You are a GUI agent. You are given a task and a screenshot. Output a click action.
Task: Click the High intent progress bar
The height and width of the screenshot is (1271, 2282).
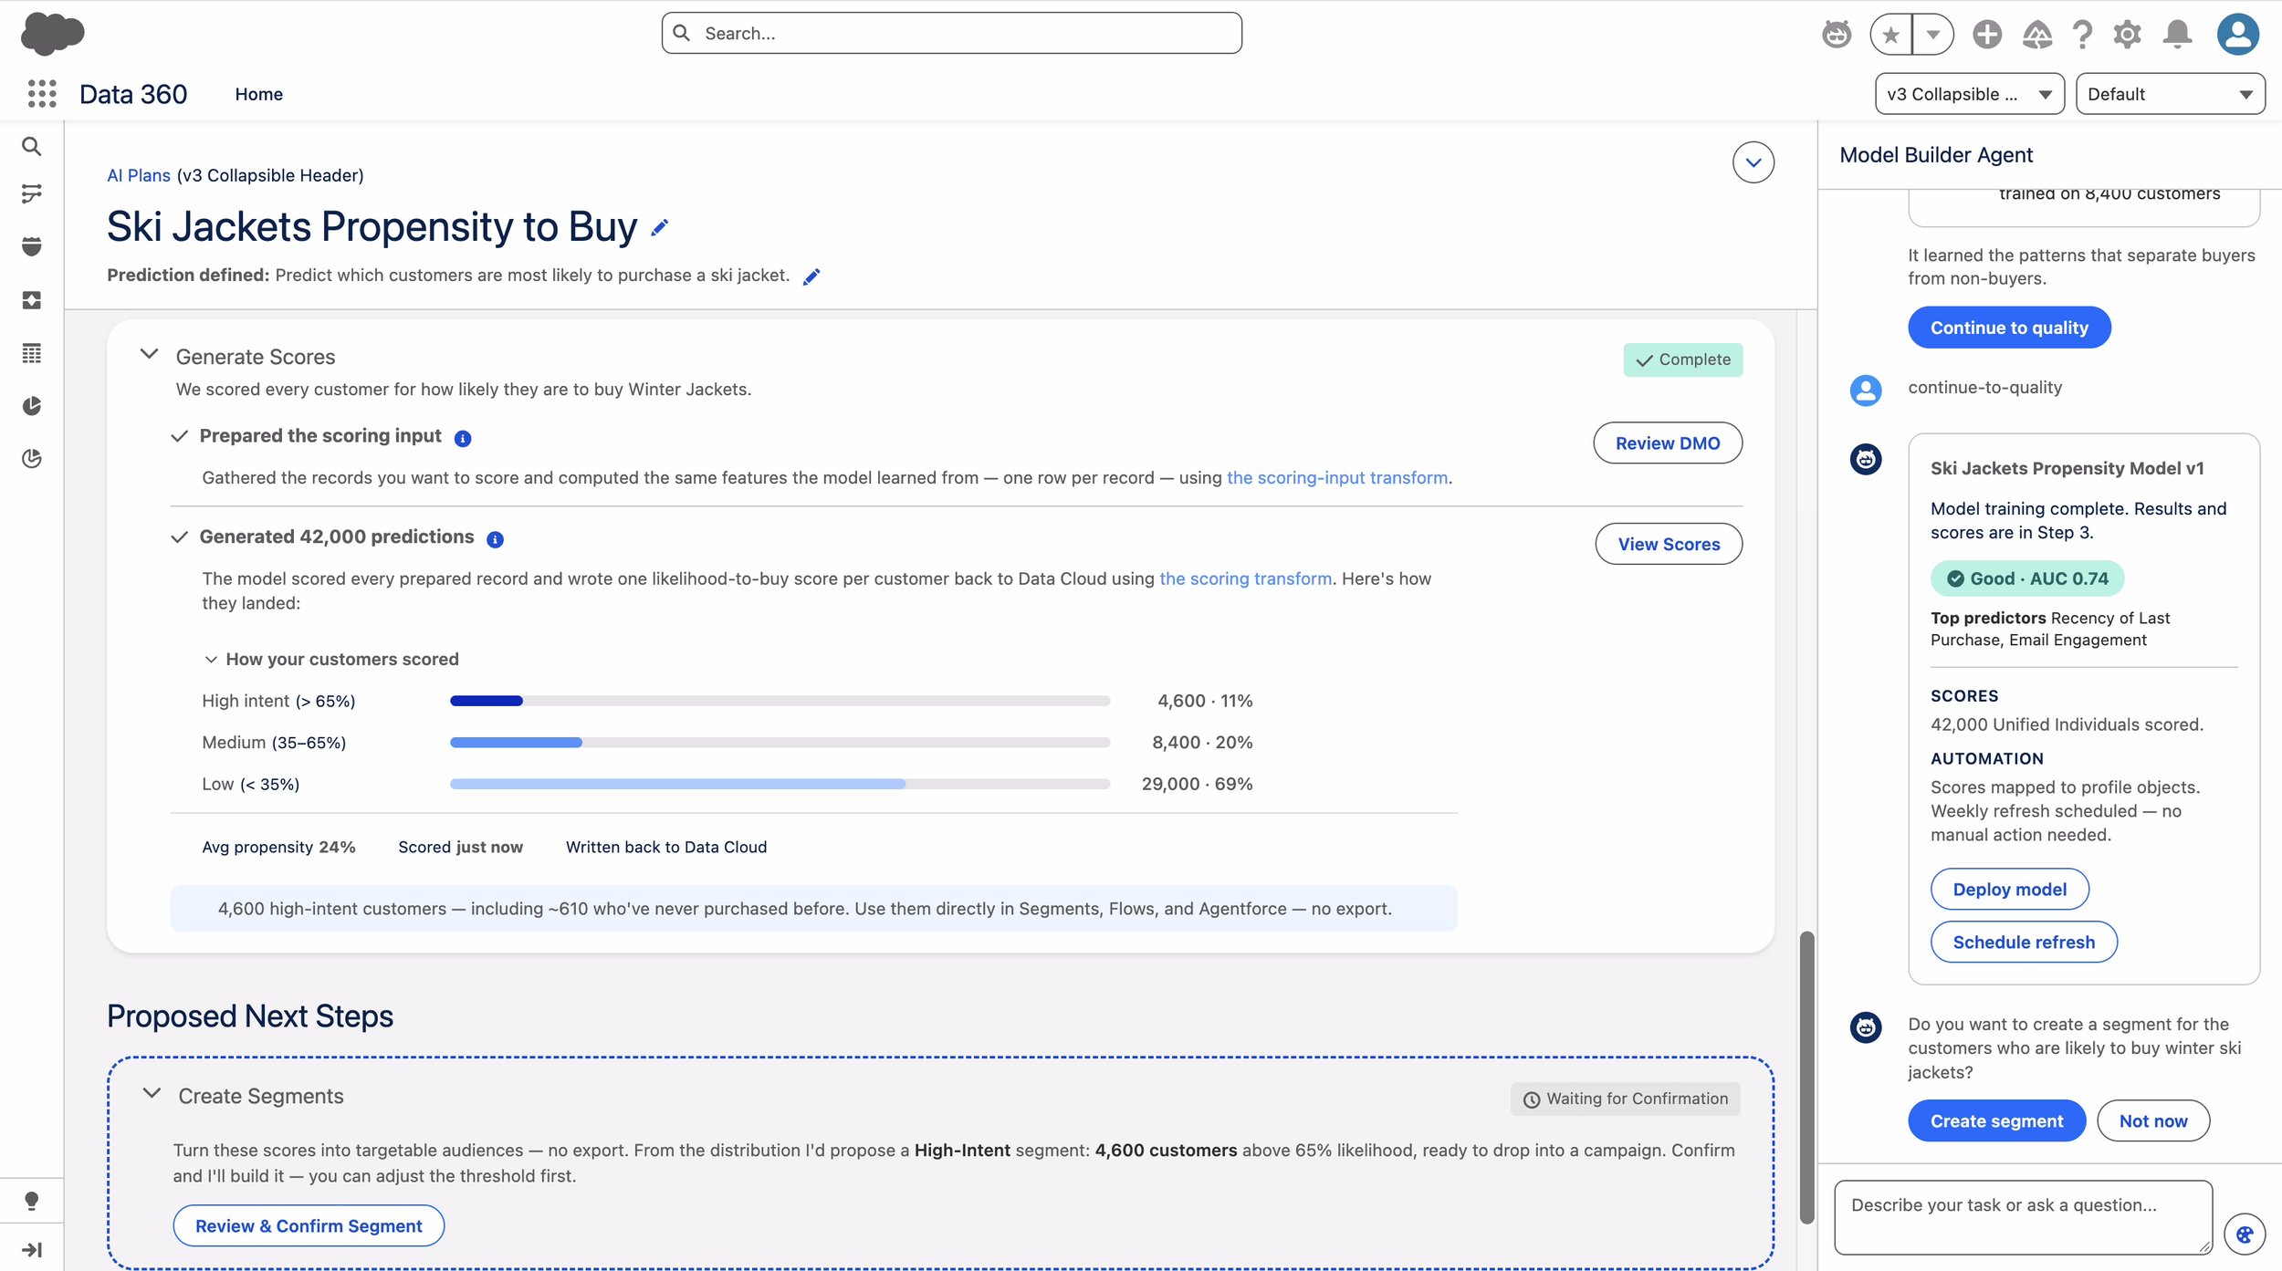click(x=780, y=701)
